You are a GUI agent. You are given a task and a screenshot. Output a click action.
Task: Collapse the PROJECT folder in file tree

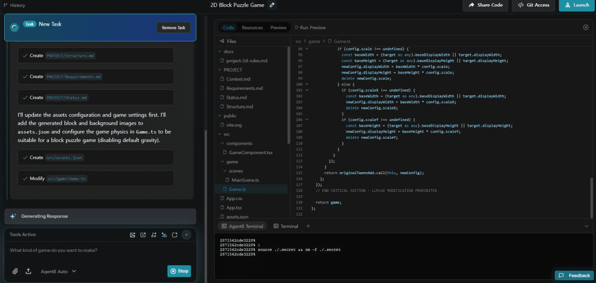[221, 70]
